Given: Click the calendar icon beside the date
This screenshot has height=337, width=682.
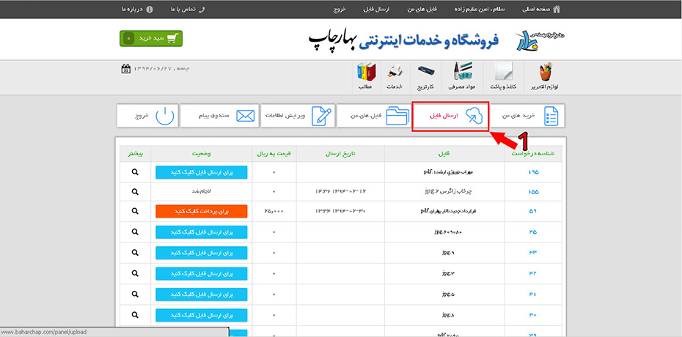Looking at the screenshot, I should (x=125, y=69).
